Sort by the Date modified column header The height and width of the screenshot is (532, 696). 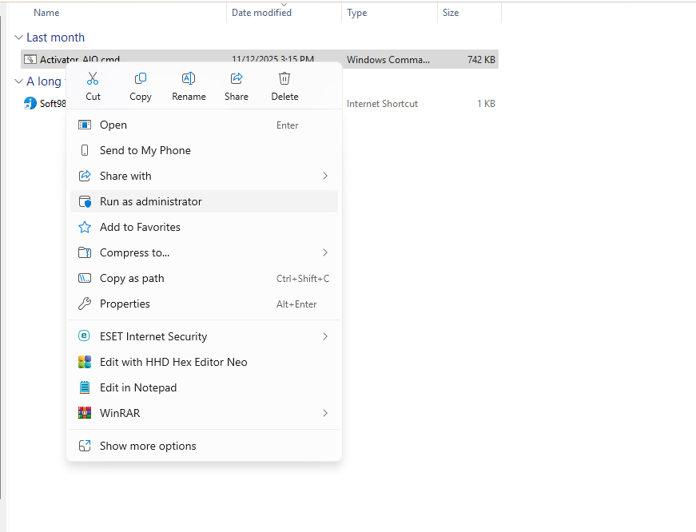(x=261, y=13)
